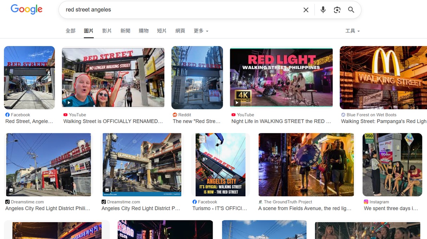Expand the 更多 dropdown menu
This screenshot has width=427, height=239.
pos(201,31)
